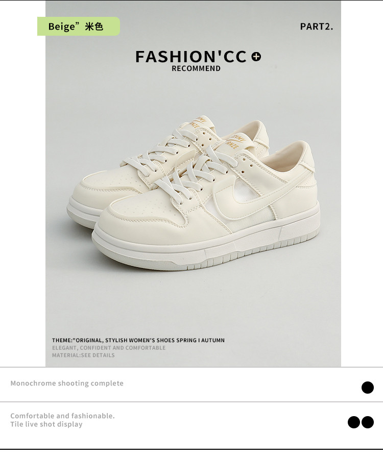Image resolution: width=383 pixels, height=461 pixels.
Task: Click the plus icon beside FASHION'CC
Action: pyautogui.click(x=256, y=57)
